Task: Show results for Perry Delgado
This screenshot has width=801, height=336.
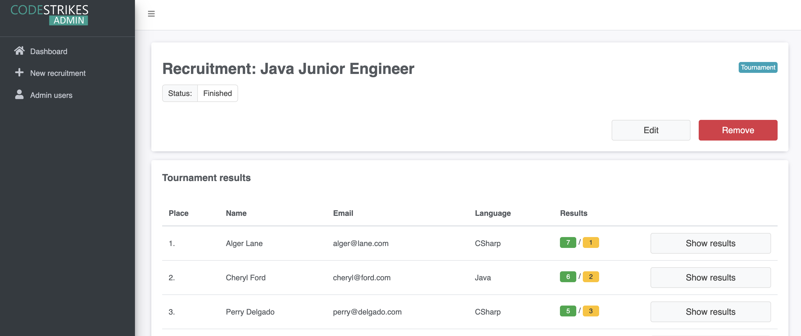Action: [x=710, y=312]
